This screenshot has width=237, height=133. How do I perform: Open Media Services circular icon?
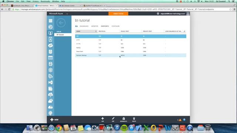click(50, 70)
